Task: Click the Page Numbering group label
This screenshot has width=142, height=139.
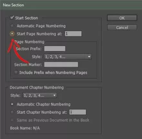Action: (29, 42)
